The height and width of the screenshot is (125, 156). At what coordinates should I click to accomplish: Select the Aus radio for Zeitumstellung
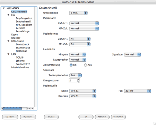(85, 65)
